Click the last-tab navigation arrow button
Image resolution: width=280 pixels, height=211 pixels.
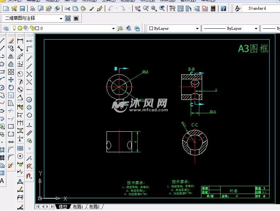click(53, 207)
